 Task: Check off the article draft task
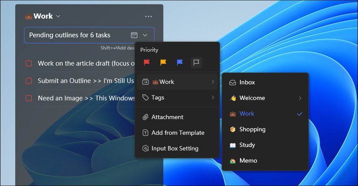pyautogui.click(x=29, y=64)
